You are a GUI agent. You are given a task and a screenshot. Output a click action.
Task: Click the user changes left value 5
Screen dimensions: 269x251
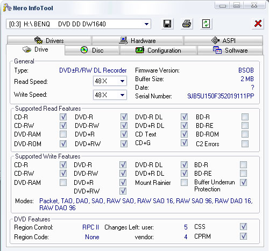pos(186,227)
